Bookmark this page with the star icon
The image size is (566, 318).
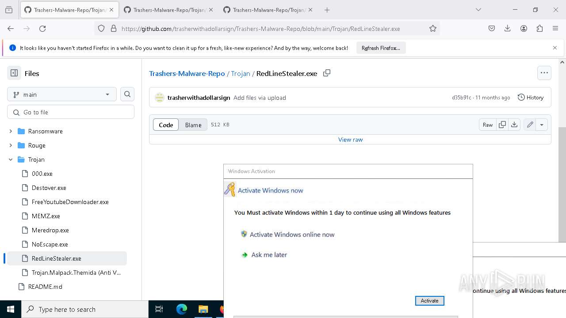[433, 28]
